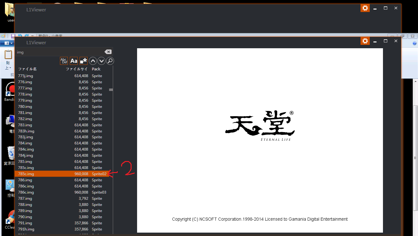The height and width of the screenshot is (236, 418).
Task: Open the user folder desktop icon
Action: [10, 12]
